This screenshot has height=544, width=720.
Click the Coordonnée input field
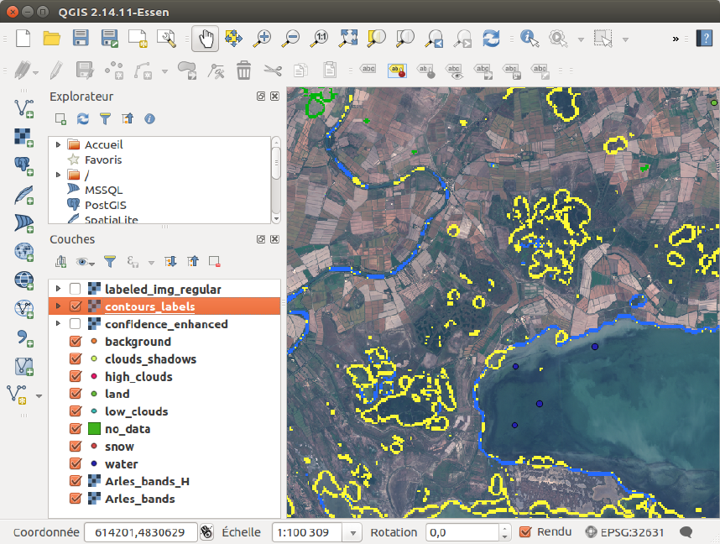pyautogui.click(x=141, y=532)
